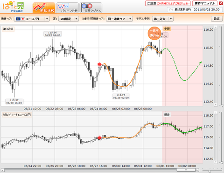This screenshot has width=224, height=173.
Task: Click the red arrow marker on upper chart
Action: tap(99, 64)
